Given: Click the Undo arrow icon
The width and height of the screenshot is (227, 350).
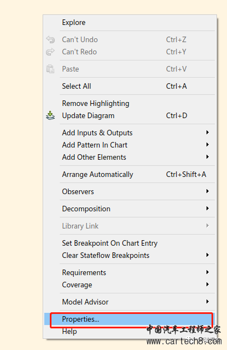Looking at the screenshot, I should point(50,39).
